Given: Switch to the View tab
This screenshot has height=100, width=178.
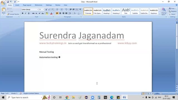Looking at the screenshot, I should (x=65, y=5).
